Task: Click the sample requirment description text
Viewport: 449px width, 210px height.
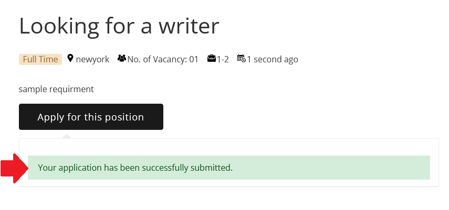Action: pyautogui.click(x=56, y=89)
